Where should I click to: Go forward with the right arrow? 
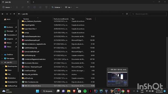click(7, 14)
